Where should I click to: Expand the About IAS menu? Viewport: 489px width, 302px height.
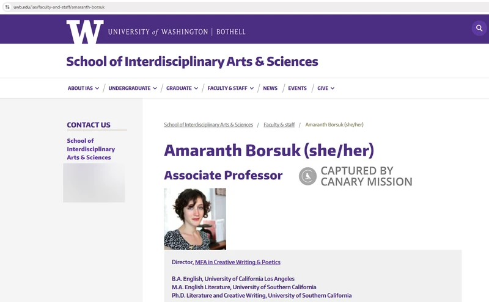83,88
